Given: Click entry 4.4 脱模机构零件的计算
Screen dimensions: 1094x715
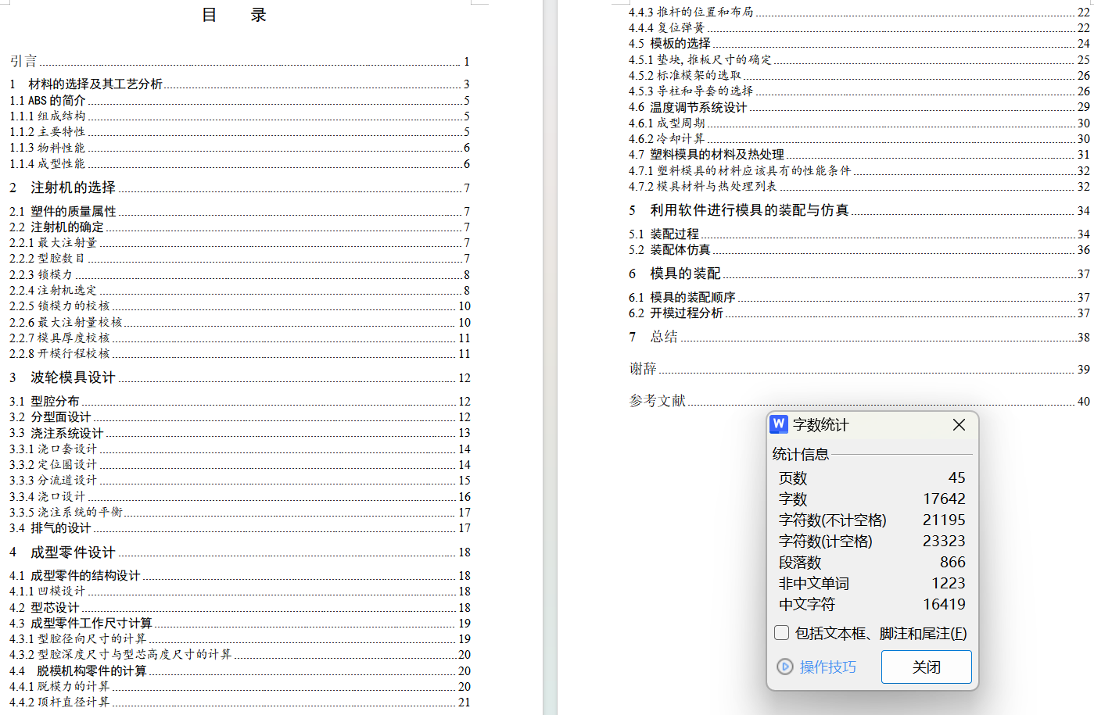Looking at the screenshot, I should coord(239,670).
